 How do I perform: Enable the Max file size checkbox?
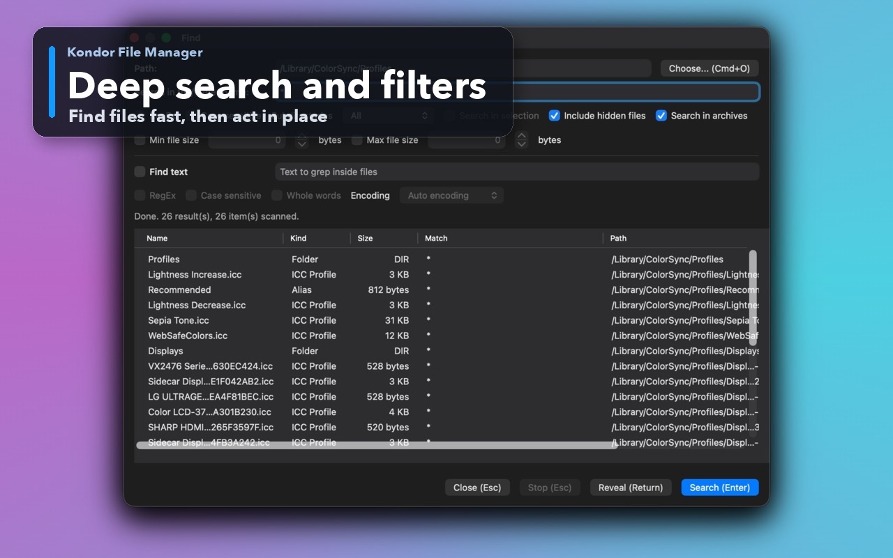point(357,140)
